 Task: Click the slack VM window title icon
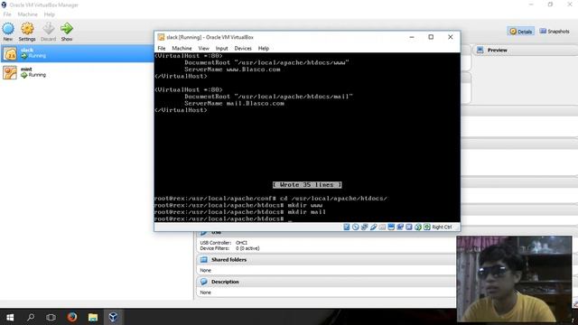click(161, 37)
